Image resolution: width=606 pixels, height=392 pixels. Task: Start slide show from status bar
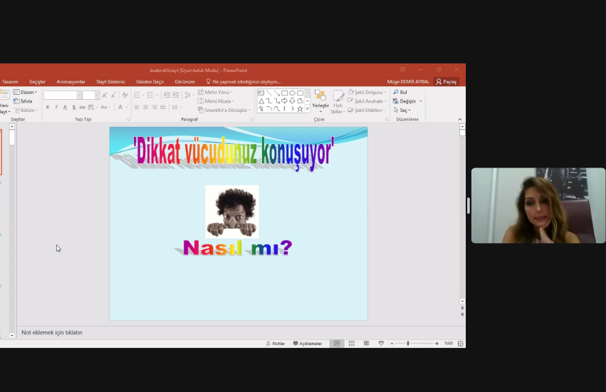coord(381,344)
